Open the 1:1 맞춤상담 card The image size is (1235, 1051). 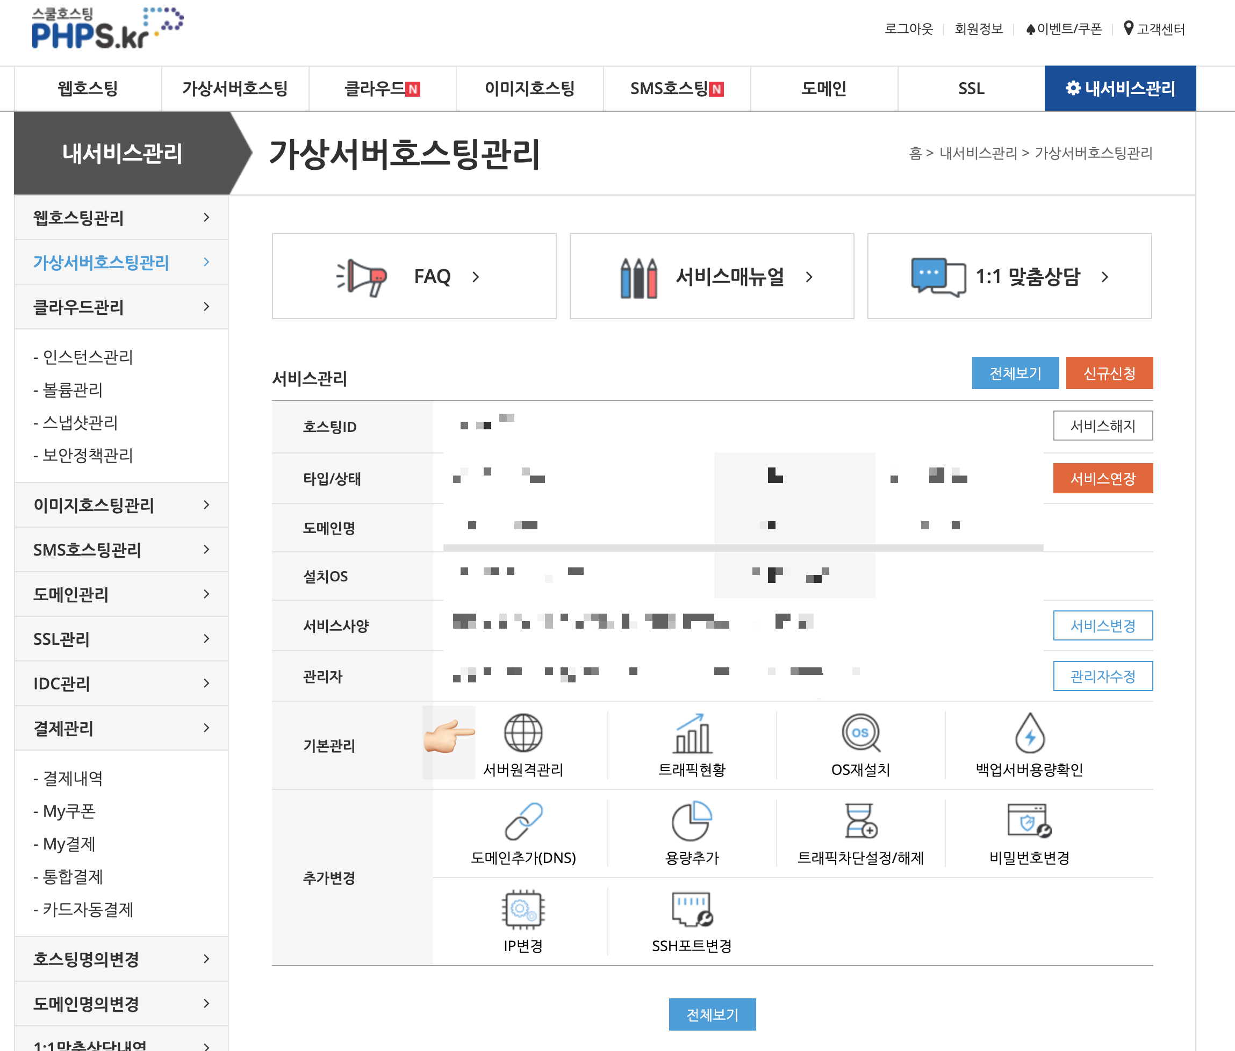pos(1009,277)
